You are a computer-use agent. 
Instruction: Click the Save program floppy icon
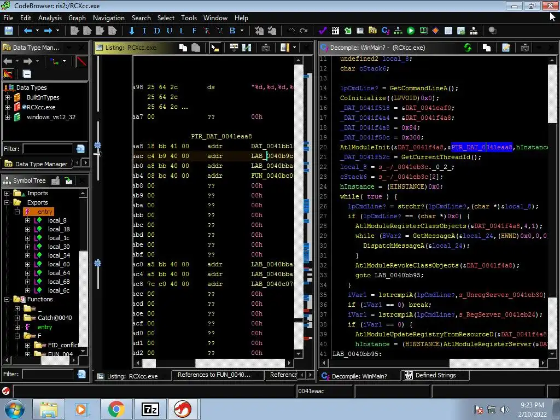[9, 31]
